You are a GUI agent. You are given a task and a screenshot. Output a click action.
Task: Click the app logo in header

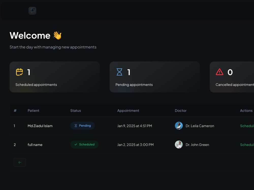point(33,11)
